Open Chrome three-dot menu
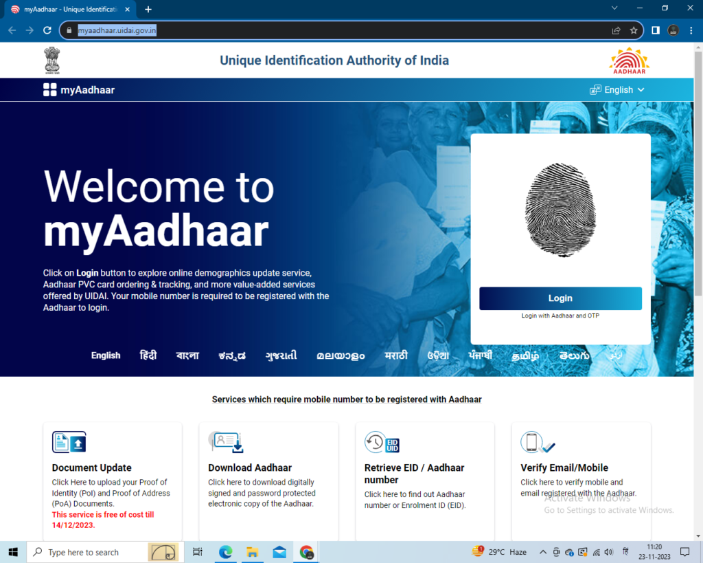703x563 pixels. [x=691, y=30]
